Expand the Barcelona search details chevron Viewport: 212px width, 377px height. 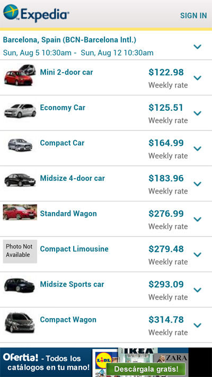coord(198,47)
